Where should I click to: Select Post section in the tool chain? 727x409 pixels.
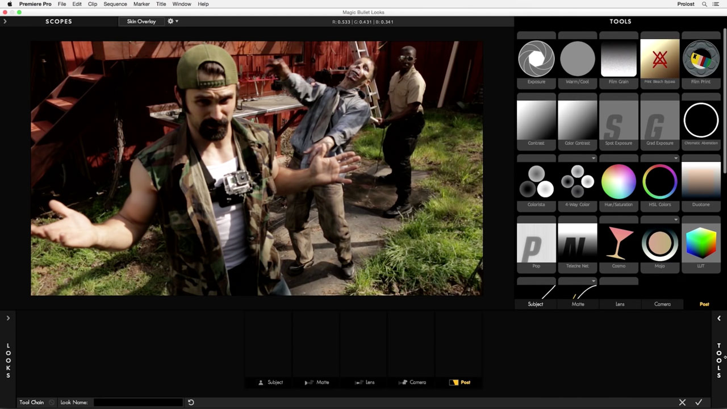pyautogui.click(x=460, y=382)
